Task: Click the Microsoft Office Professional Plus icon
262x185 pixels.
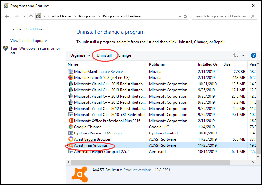Action: point(71,121)
